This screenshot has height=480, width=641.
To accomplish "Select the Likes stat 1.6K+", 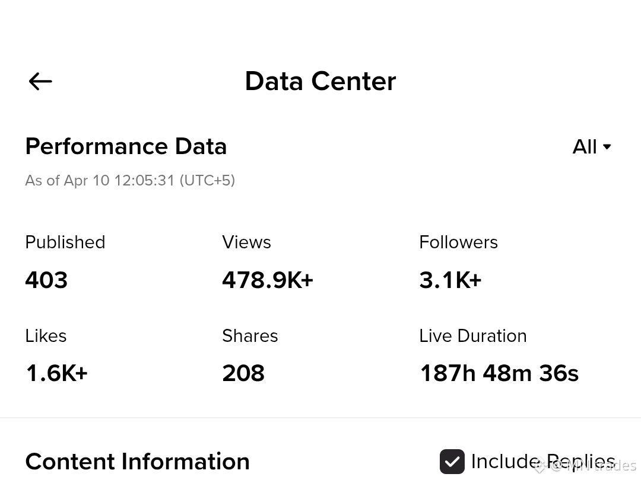I will 56,373.
